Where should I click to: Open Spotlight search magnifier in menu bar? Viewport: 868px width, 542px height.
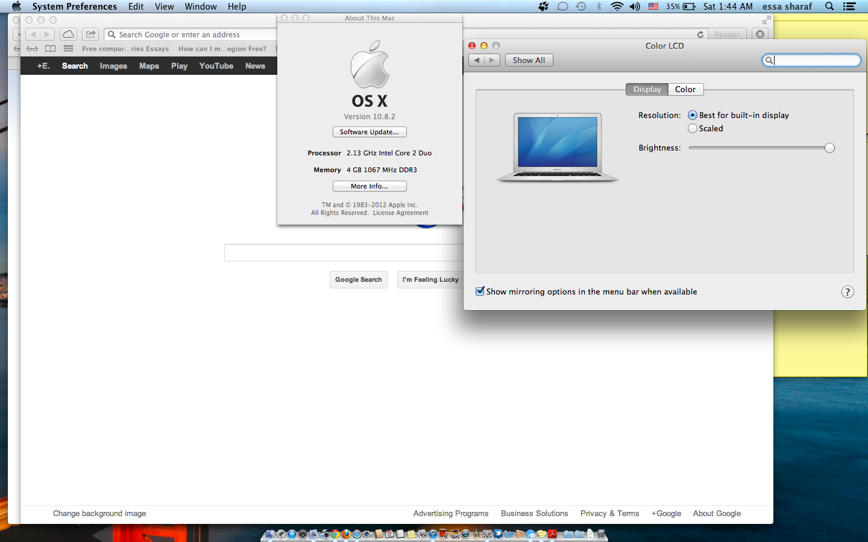[829, 7]
